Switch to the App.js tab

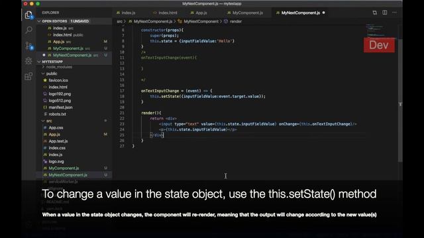point(199,13)
